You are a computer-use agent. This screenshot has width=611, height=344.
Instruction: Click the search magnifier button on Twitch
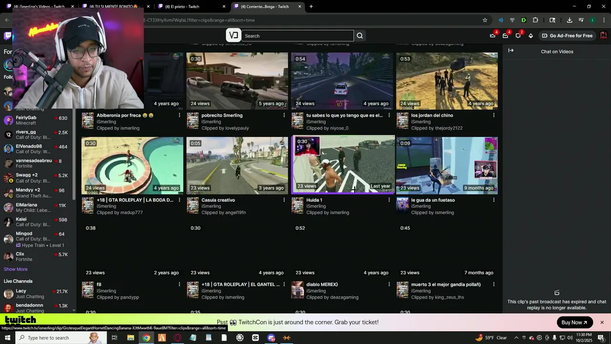pyautogui.click(x=360, y=36)
